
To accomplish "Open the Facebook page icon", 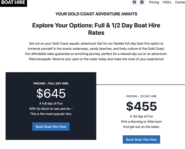I will coord(134,2).
